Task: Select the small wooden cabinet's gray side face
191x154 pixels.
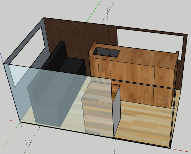Action: pyautogui.click(x=117, y=111)
